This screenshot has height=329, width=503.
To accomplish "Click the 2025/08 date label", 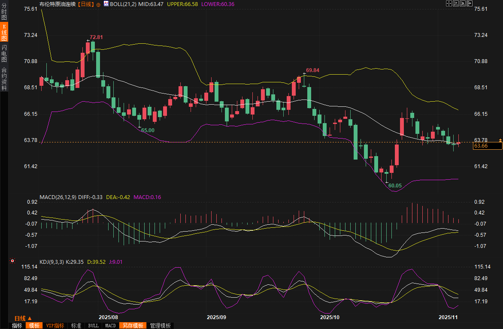I will [x=109, y=317].
